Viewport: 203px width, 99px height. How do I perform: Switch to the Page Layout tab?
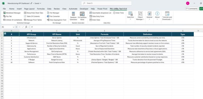[29, 9]
